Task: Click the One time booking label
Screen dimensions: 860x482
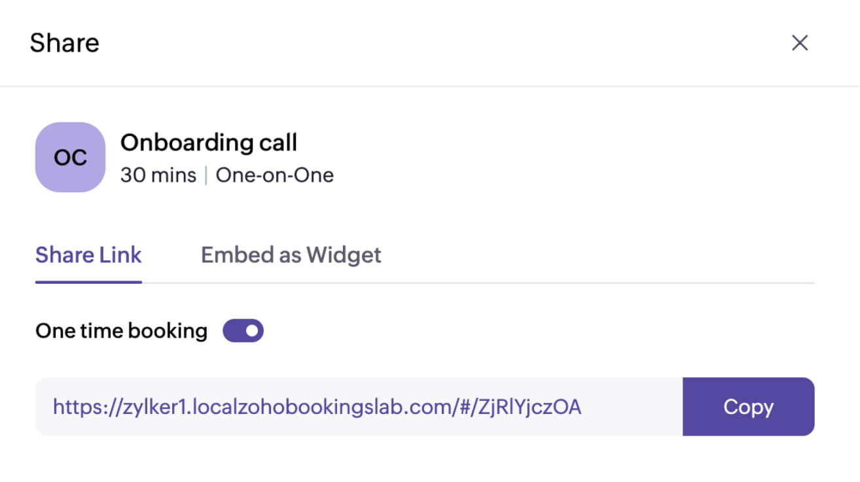Action: point(121,331)
